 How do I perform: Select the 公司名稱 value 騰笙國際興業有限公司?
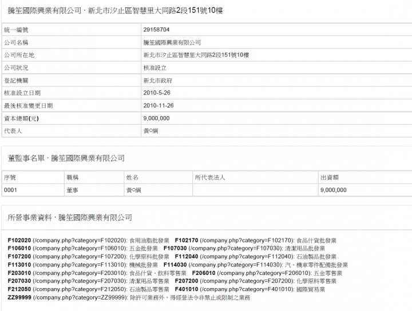tap(172, 42)
